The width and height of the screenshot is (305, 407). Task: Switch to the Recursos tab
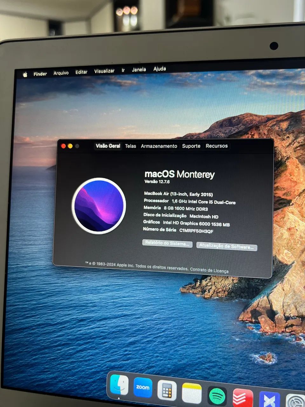[x=217, y=146]
